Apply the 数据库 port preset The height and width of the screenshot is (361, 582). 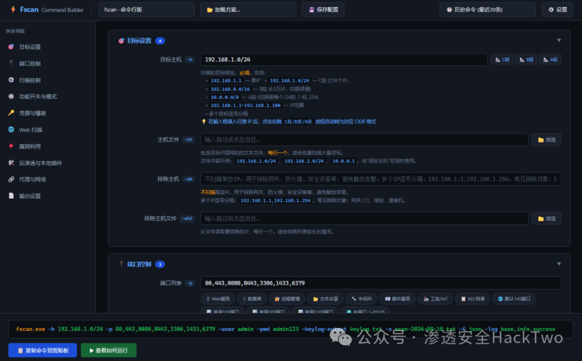(x=252, y=299)
